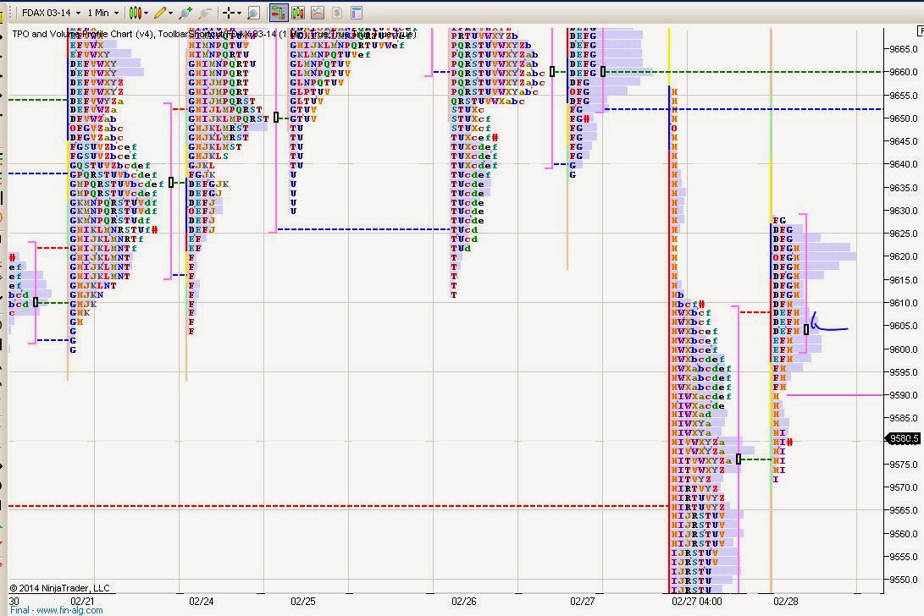The width and height of the screenshot is (924, 616).
Task: Expand the drawing tools dropdown arrow
Action: [x=170, y=13]
